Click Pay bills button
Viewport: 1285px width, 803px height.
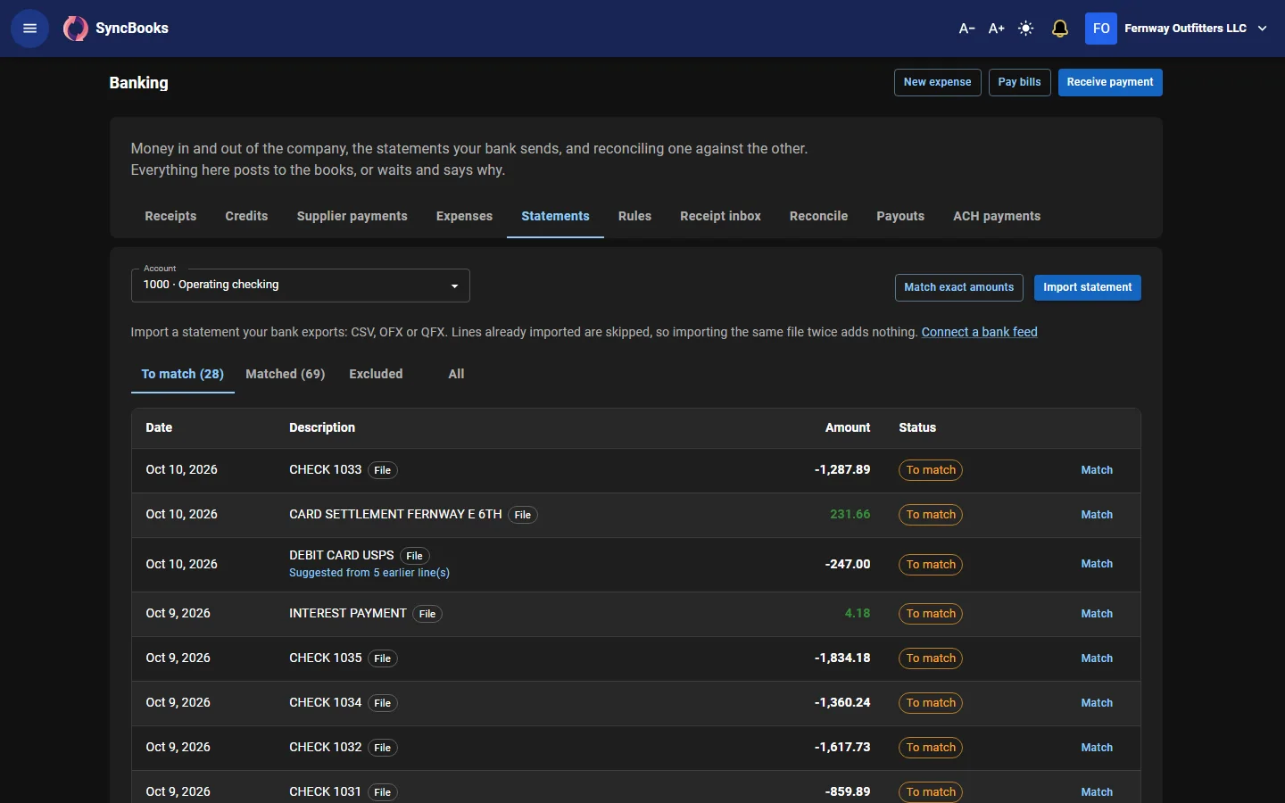(x=1019, y=82)
